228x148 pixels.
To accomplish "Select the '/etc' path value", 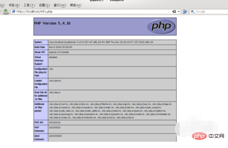I will point(51,69).
